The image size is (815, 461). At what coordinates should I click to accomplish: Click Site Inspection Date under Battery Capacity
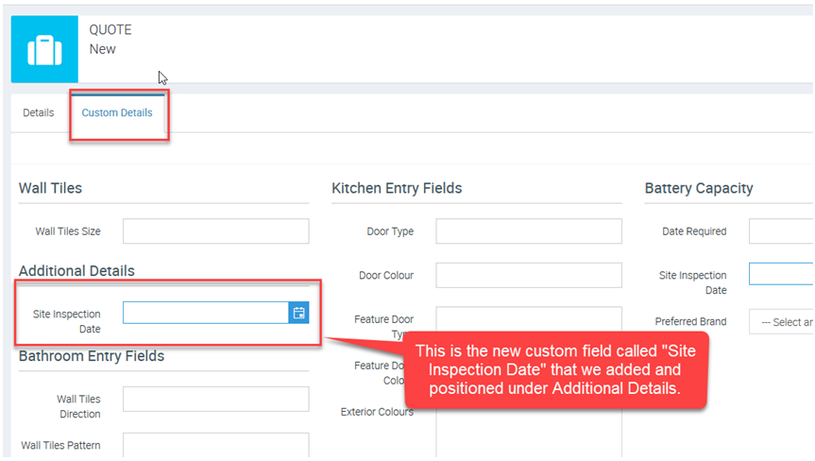[x=781, y=274]
